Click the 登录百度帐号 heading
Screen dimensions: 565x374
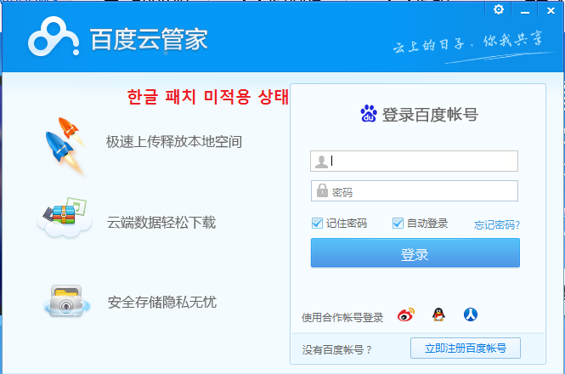click(x=430, y=115)
